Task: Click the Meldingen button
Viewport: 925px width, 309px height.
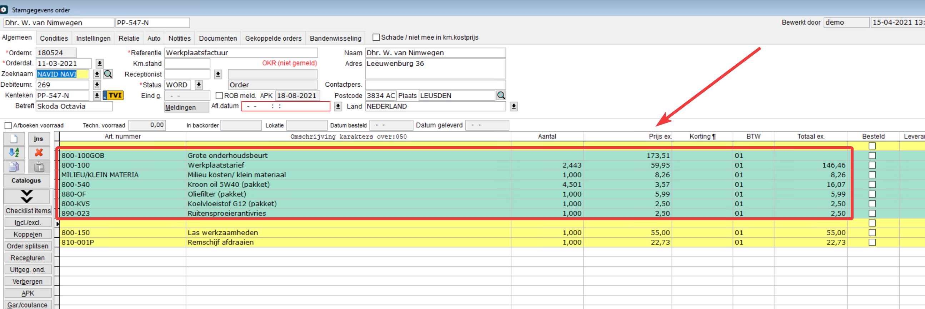Action: point(187,107)
